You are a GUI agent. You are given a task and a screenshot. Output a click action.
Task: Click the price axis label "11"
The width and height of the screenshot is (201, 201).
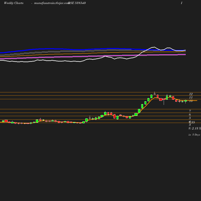(x=191, y=97)
